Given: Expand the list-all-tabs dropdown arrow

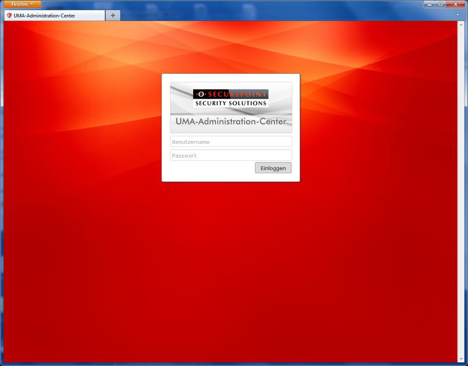Looking at the screenshot, I should [457, 15].
